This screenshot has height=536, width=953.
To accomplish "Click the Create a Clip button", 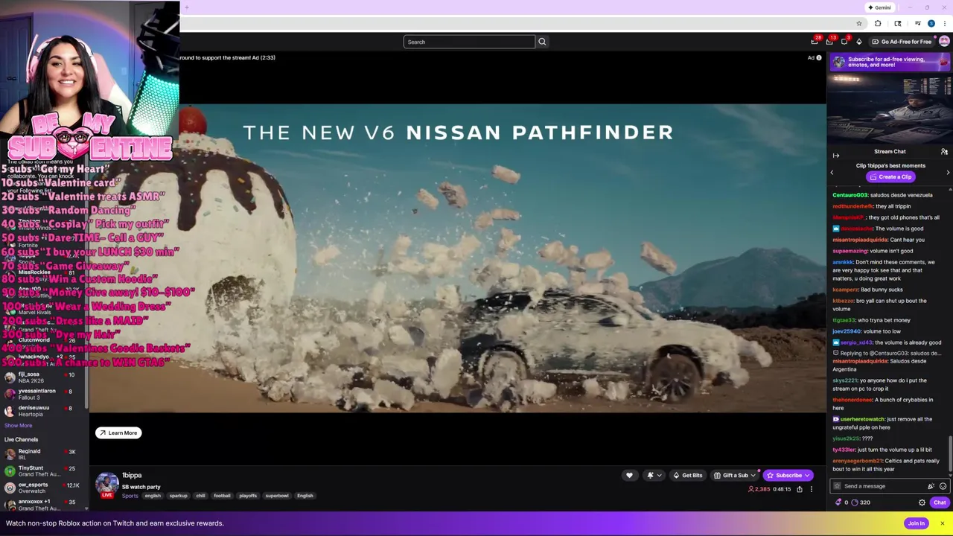I will tap(890, 177).
